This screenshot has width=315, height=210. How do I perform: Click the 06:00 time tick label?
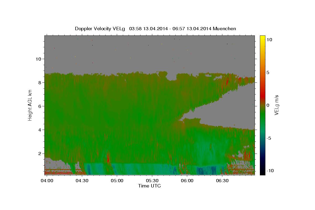click(187, 181)
